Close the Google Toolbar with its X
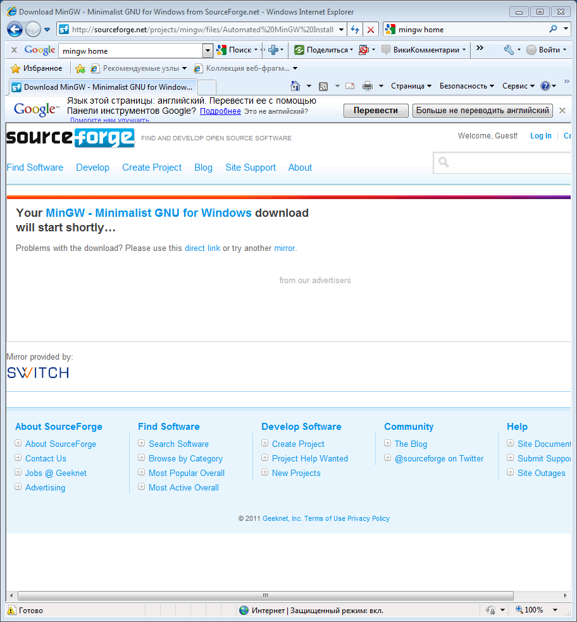The height and width of the screenshot is (622, 577). [14, 50]
